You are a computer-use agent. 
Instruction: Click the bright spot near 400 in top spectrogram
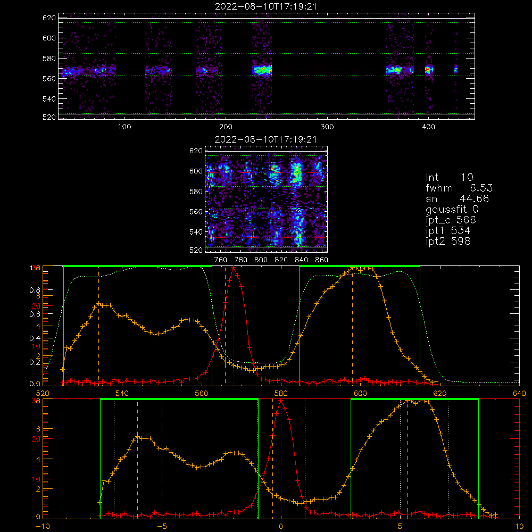click(x=428, y=70)
